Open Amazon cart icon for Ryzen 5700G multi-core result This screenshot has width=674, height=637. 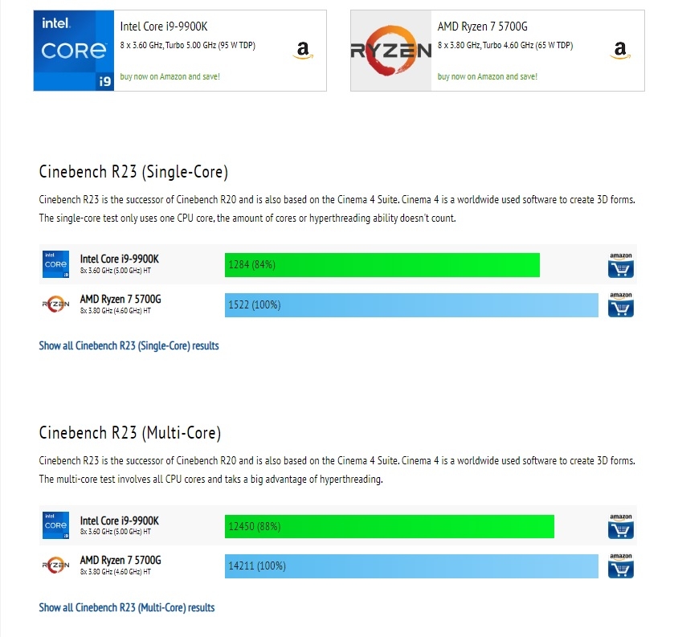click(621, 566)
